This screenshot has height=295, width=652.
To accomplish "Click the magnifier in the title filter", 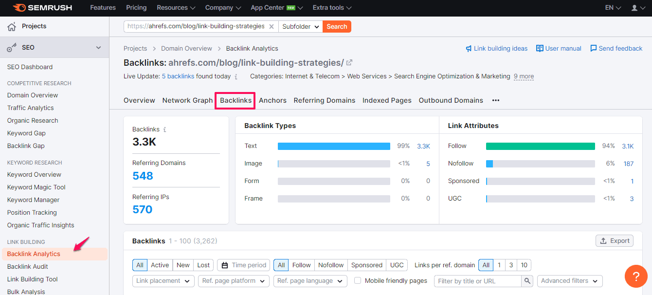I will pos(527,281).
